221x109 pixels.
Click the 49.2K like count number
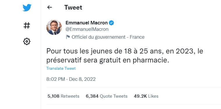coord(140,96)
